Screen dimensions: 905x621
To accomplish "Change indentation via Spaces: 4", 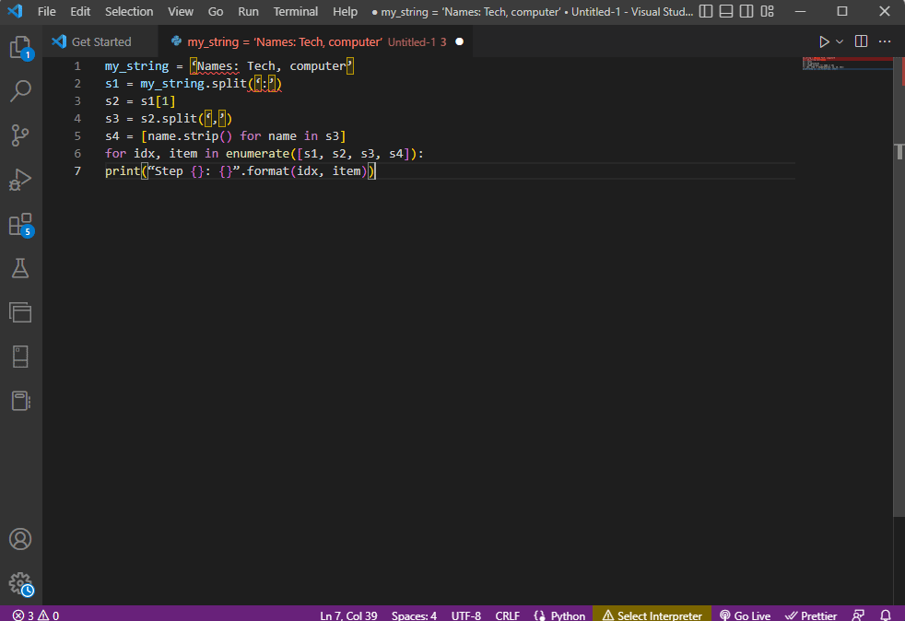I will point(414,615).
